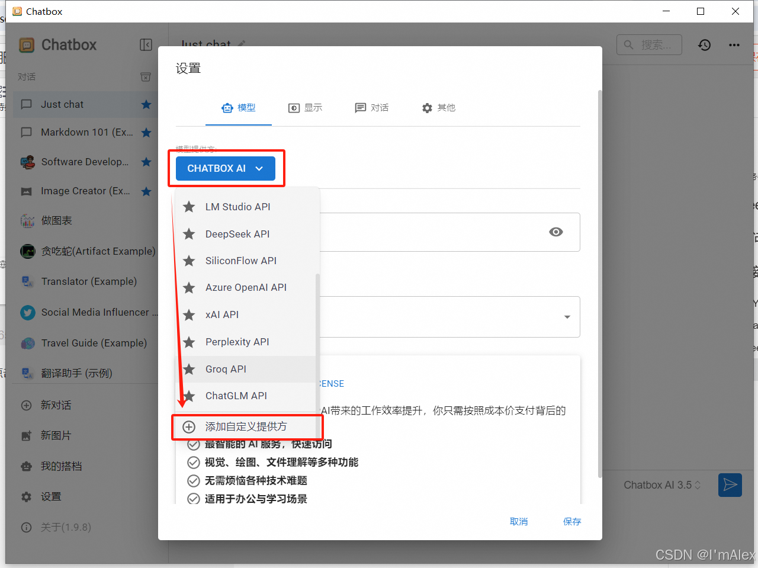The height and width of the screenshot is (568, 758).
Task: Expand the model selection combo box arrow
Action: pos(567,317)
